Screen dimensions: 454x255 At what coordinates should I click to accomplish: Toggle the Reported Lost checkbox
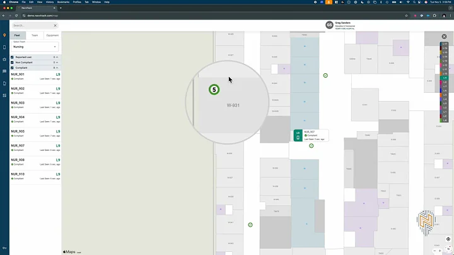click(x=12, y=57)
